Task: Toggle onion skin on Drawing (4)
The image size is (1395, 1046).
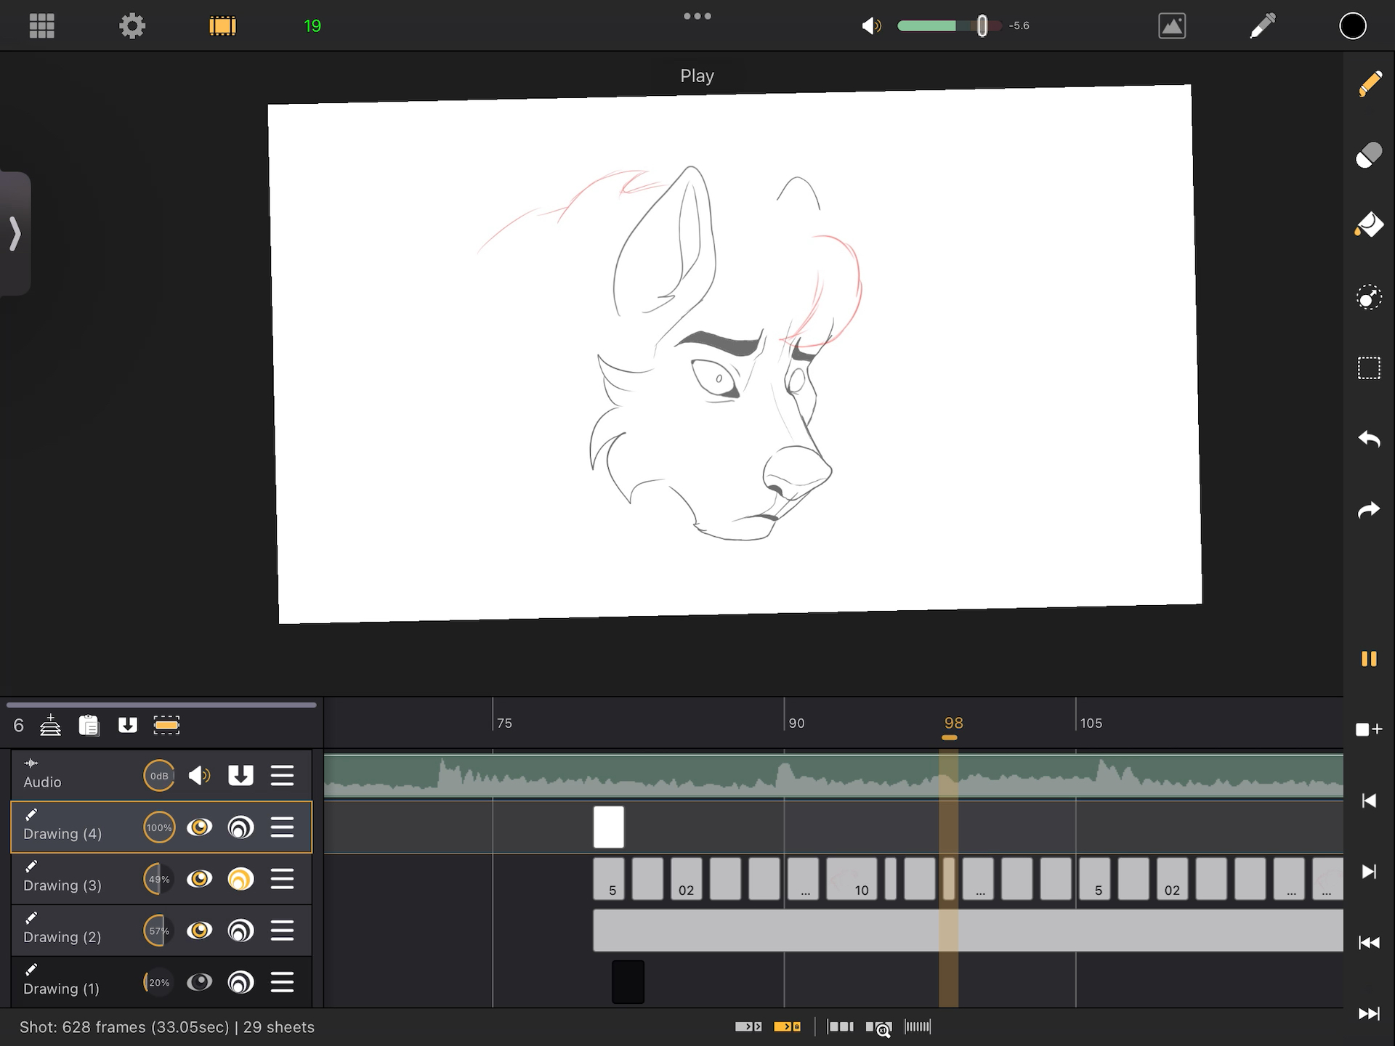Action: click(240, 827)
